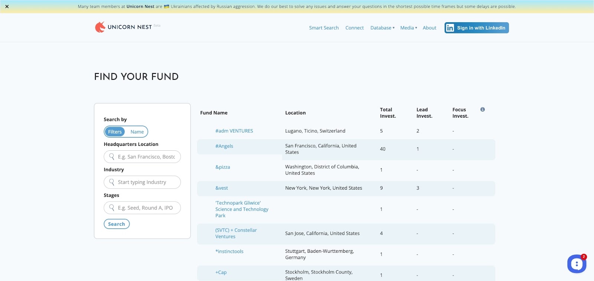Expand the Database dropdown menu
The height and width of the screenshot is (281, 594).
click(x=382, y=28)
